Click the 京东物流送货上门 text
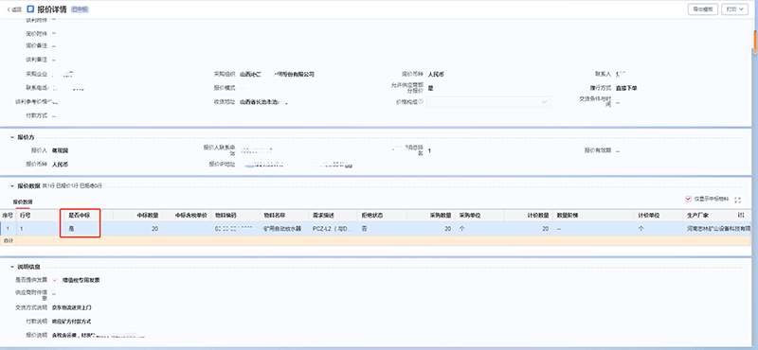 pos(72,307)
